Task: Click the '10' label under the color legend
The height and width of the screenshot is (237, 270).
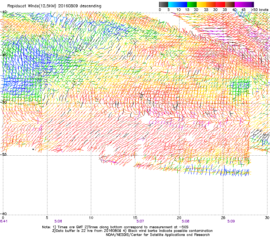Action: pyautogui.click(x=178, y=10)
